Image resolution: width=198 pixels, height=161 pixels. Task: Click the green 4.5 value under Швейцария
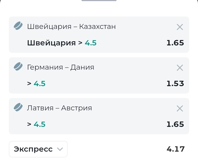pos(90,43)
